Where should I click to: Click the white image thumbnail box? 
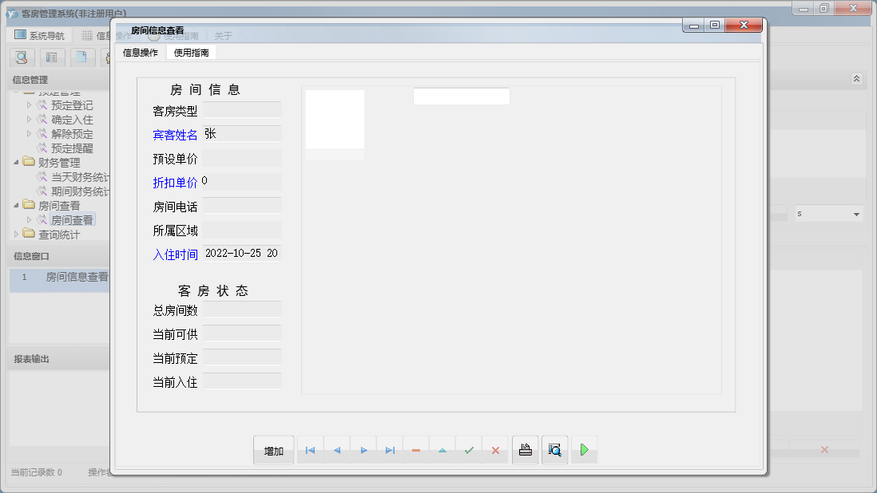point(335,120)
